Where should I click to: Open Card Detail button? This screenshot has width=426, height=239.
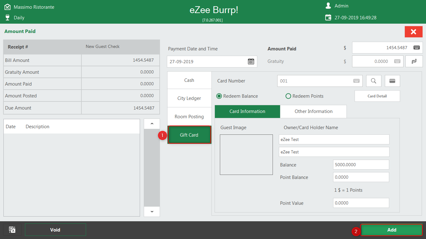click(377, 96)
